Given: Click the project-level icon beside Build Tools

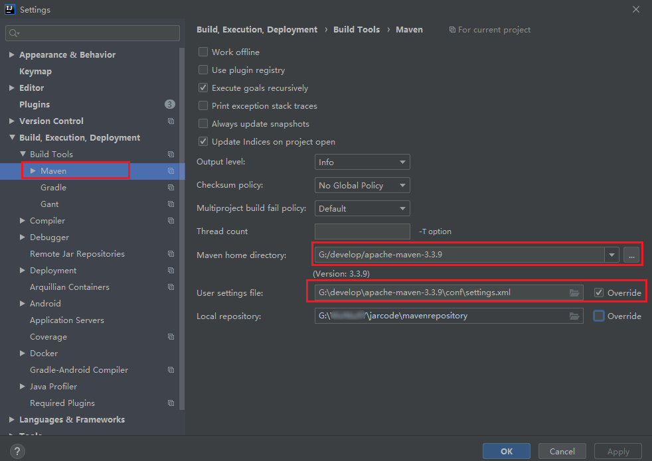Looking at the screenshot, I should (171, 154).
